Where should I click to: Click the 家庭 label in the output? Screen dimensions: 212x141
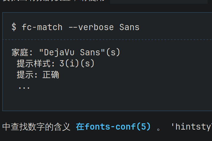[20, 52]
